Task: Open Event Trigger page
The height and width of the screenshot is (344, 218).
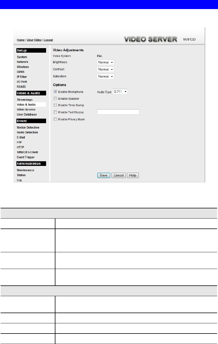Action: (x=26, y=157)
